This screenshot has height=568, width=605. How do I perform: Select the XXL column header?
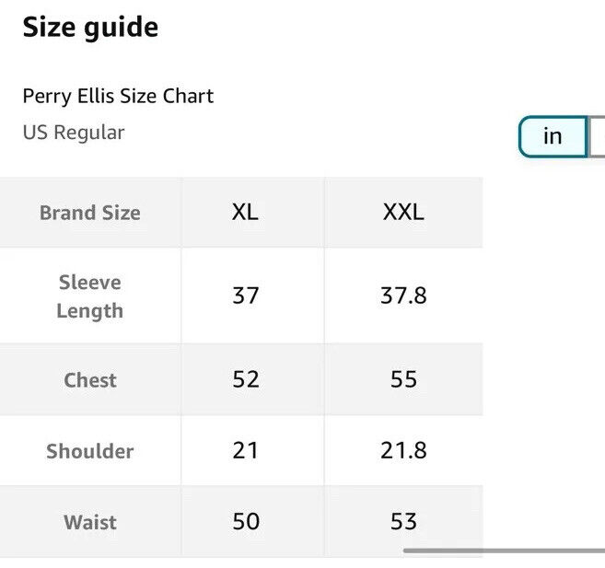point(403,212)
